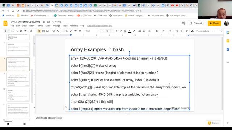This screenshot has width=232, height=130.
Task: Click the Add comment toolbar icon
Action: (x=144, y=31)
